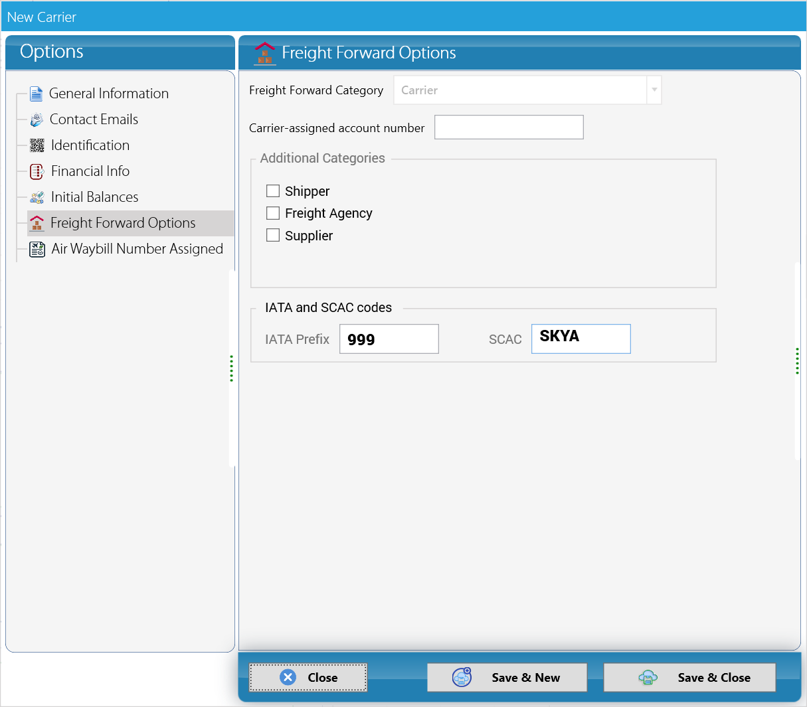807x707 pixels.
Task: Click the Freight Forward Options header icon
Action: click(265, 53)
